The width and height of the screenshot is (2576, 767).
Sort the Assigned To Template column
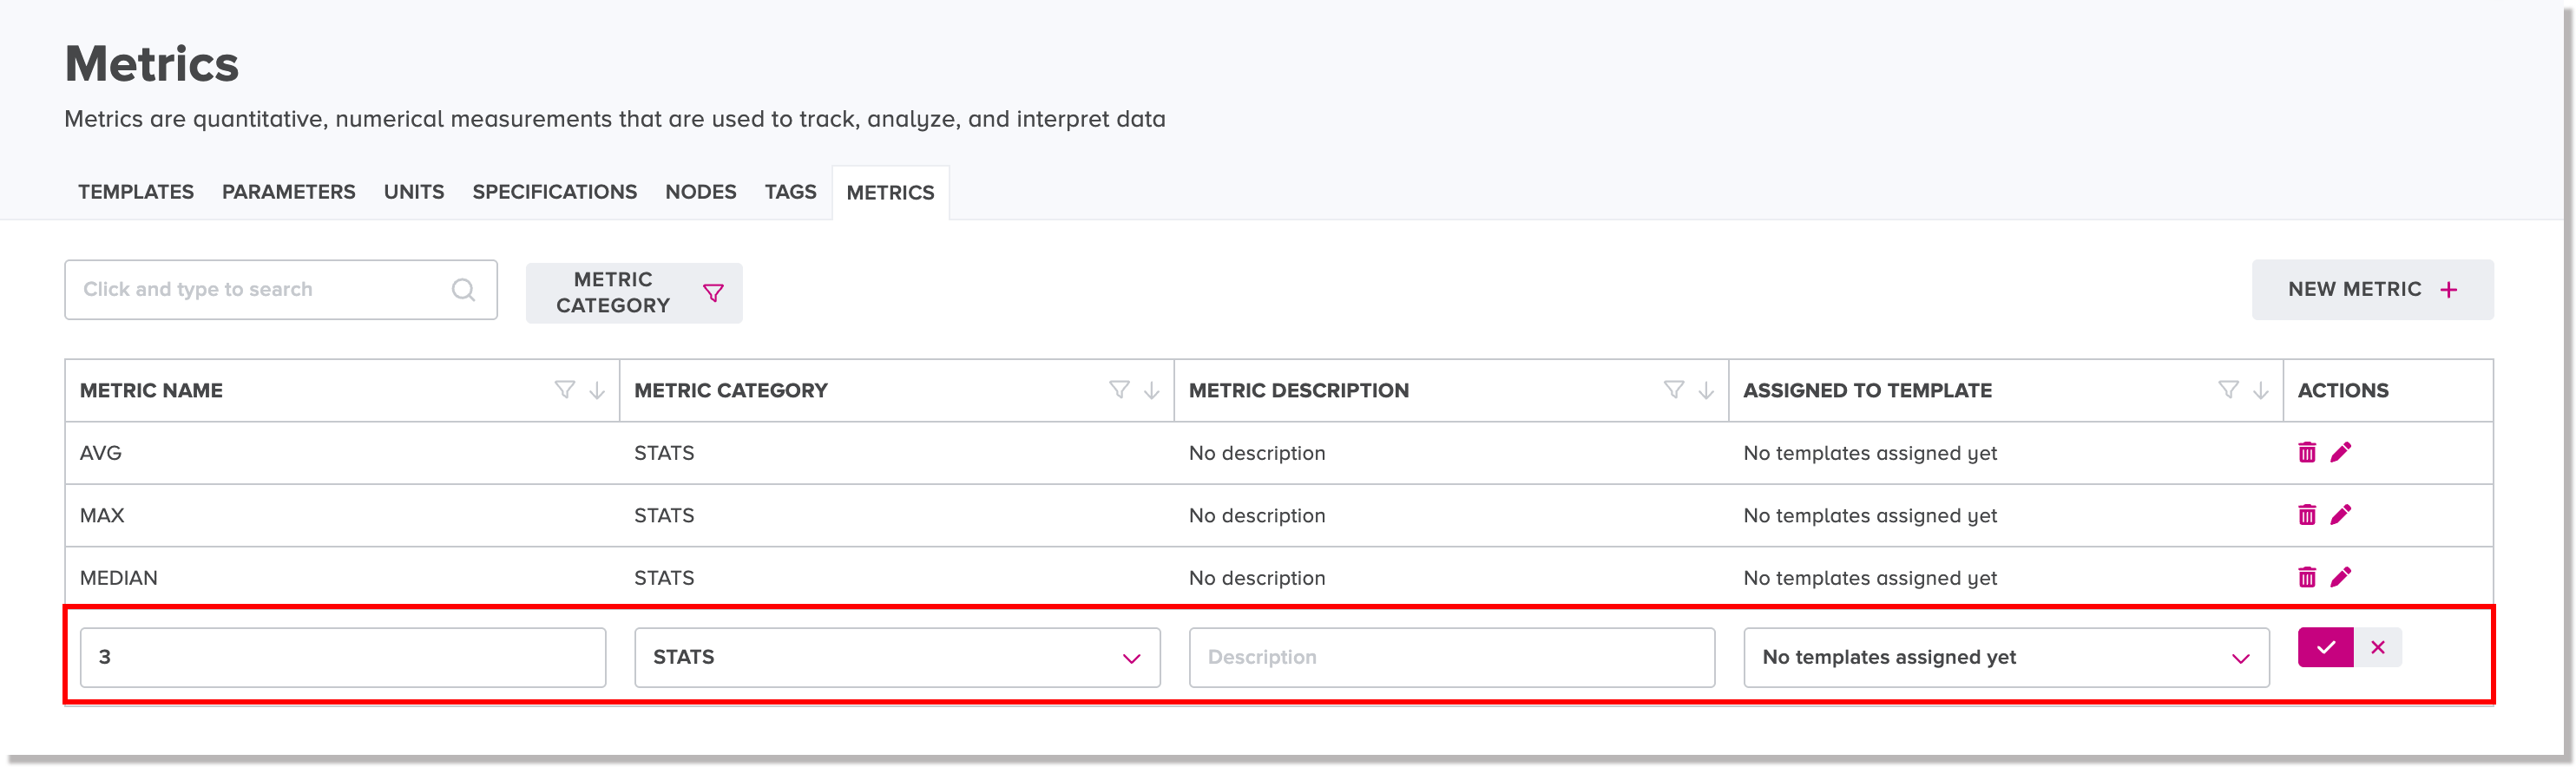(2260, 390)
